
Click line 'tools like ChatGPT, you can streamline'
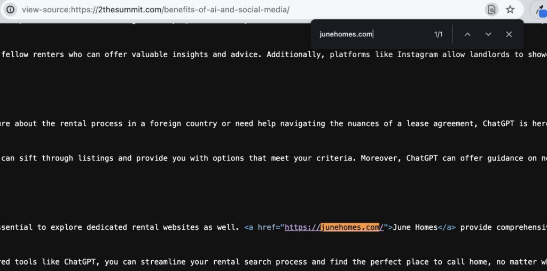(273, 262)
